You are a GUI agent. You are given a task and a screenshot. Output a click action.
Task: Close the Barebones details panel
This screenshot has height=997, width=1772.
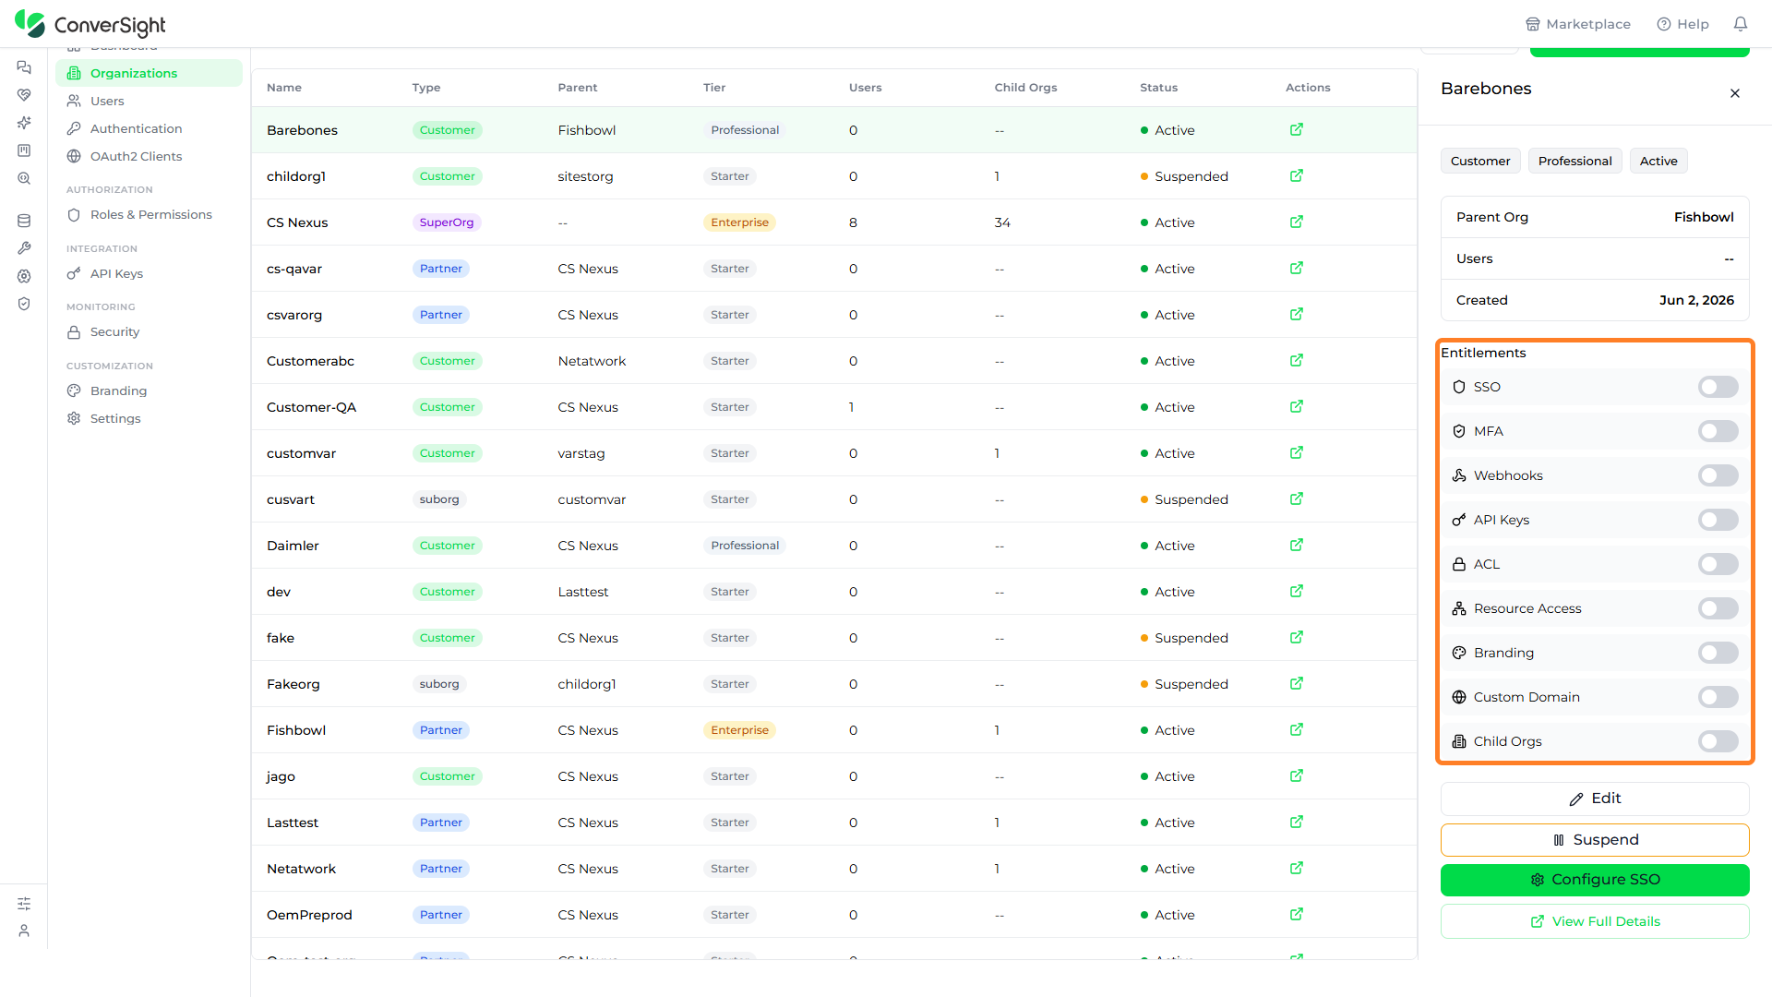pos(1734,93)
